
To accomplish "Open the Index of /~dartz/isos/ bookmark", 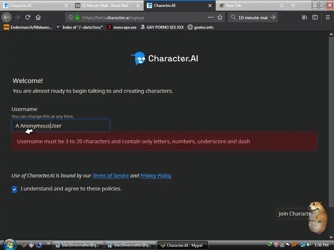I will coord(80,27).
